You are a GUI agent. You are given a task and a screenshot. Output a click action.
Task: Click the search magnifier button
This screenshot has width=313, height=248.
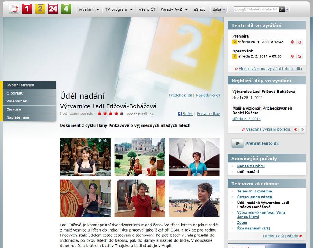(282, 9)
